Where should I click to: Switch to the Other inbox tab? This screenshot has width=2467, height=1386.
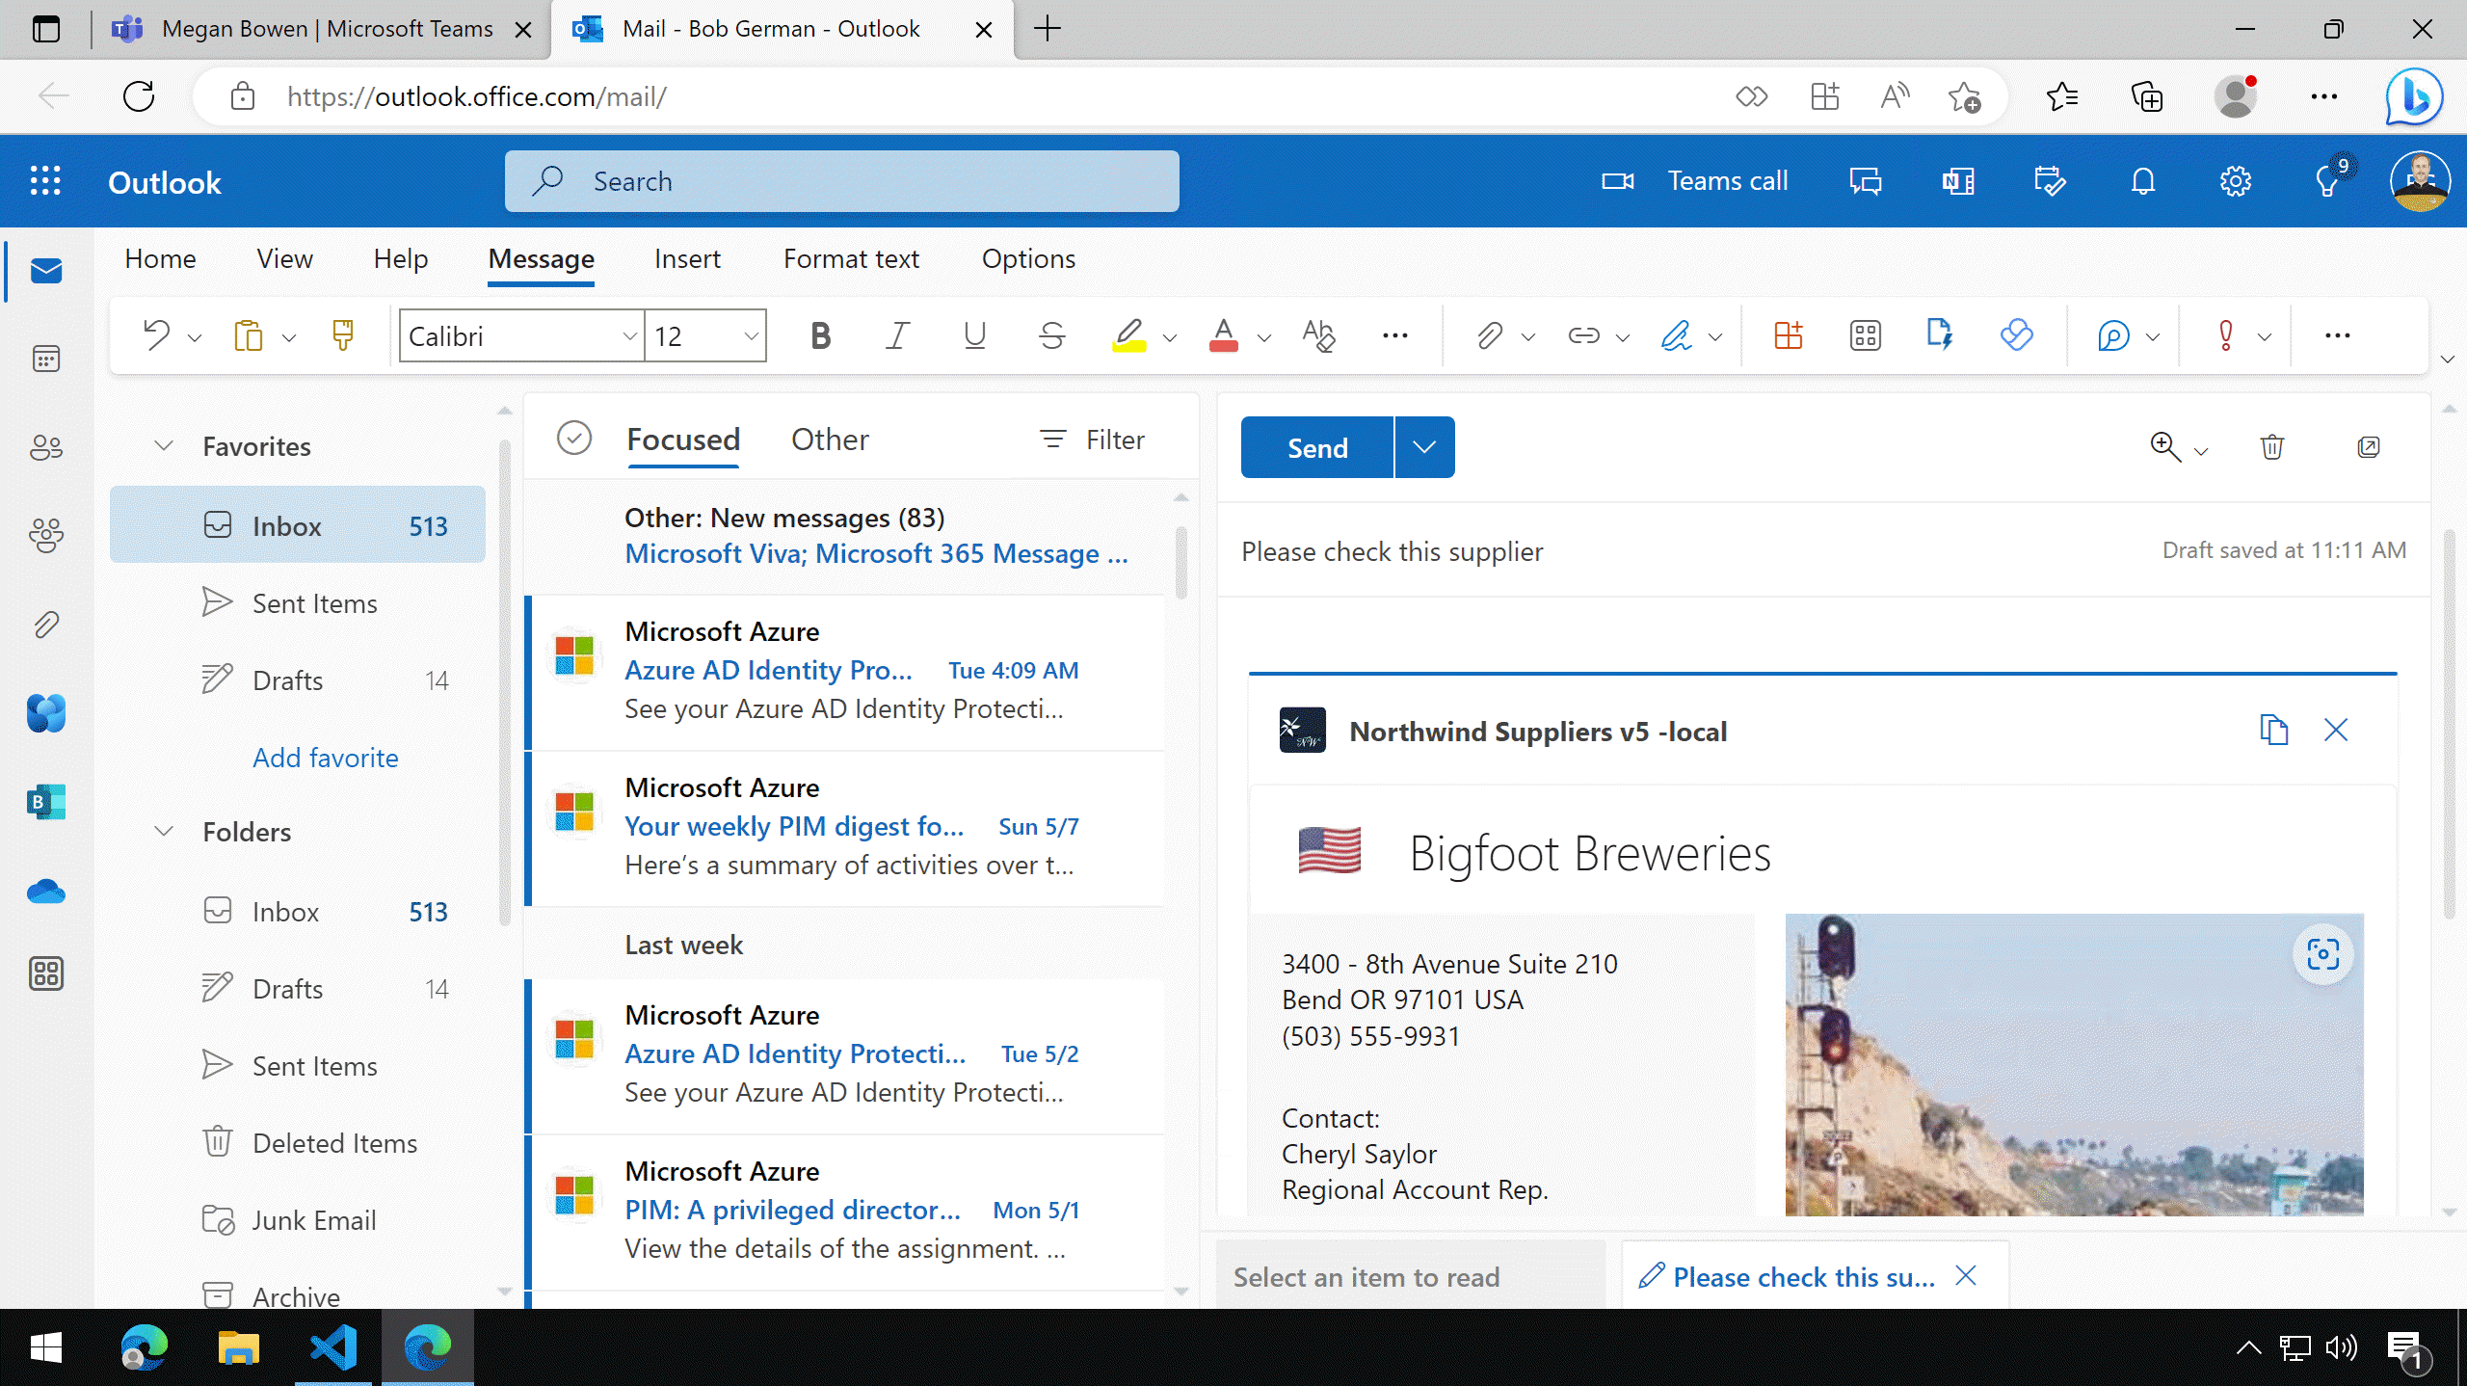(x=830, y=440)
